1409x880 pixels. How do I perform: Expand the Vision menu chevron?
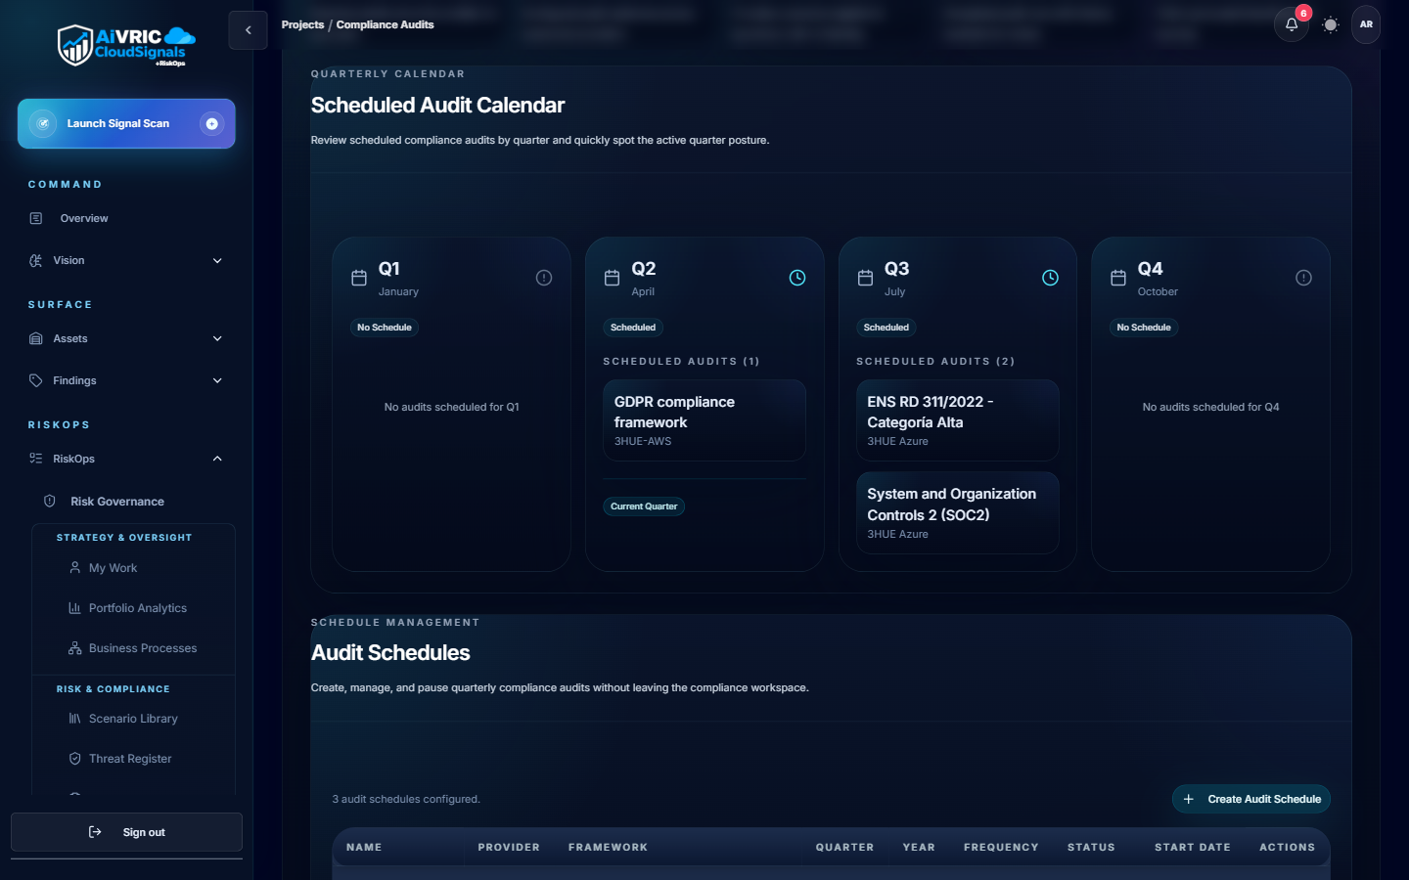coord(217,260)
